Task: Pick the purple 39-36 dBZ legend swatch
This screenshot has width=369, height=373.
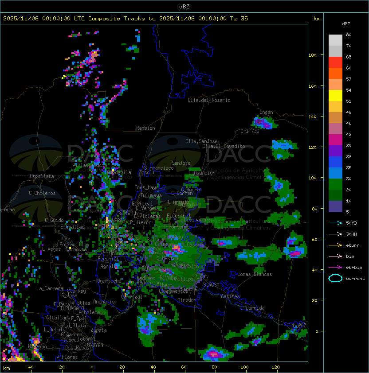Action: 335,151
